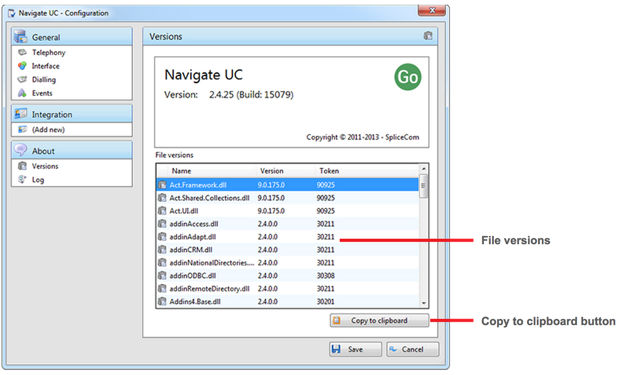Screen dimensions: 626x375
Task: Sort the list by Token column
Action: coord(367,171)
